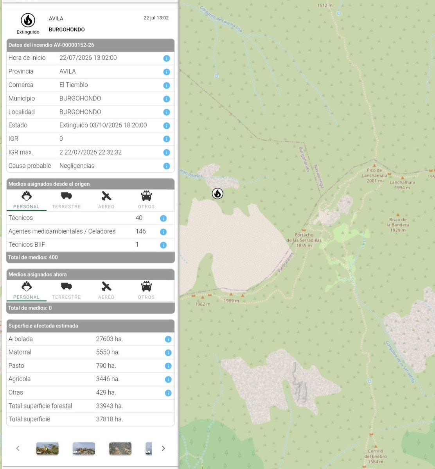Click info icon for Agentes medioambientales row
The image size is (435, 469).
(x=163, y=232)
